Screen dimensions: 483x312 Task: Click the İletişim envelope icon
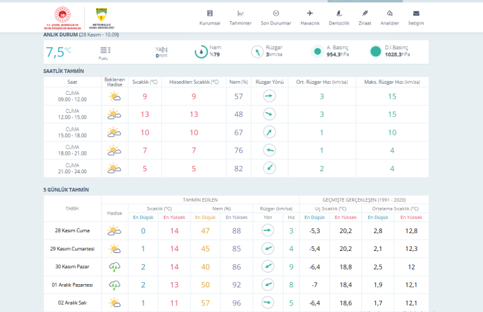(x=416, y=13)
